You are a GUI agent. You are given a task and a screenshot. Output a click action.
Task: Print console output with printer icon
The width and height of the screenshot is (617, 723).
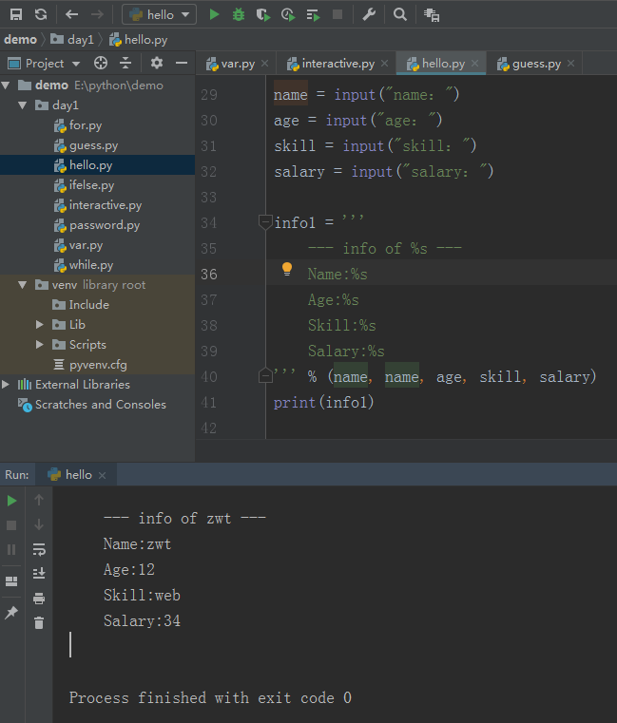(39, 599)
